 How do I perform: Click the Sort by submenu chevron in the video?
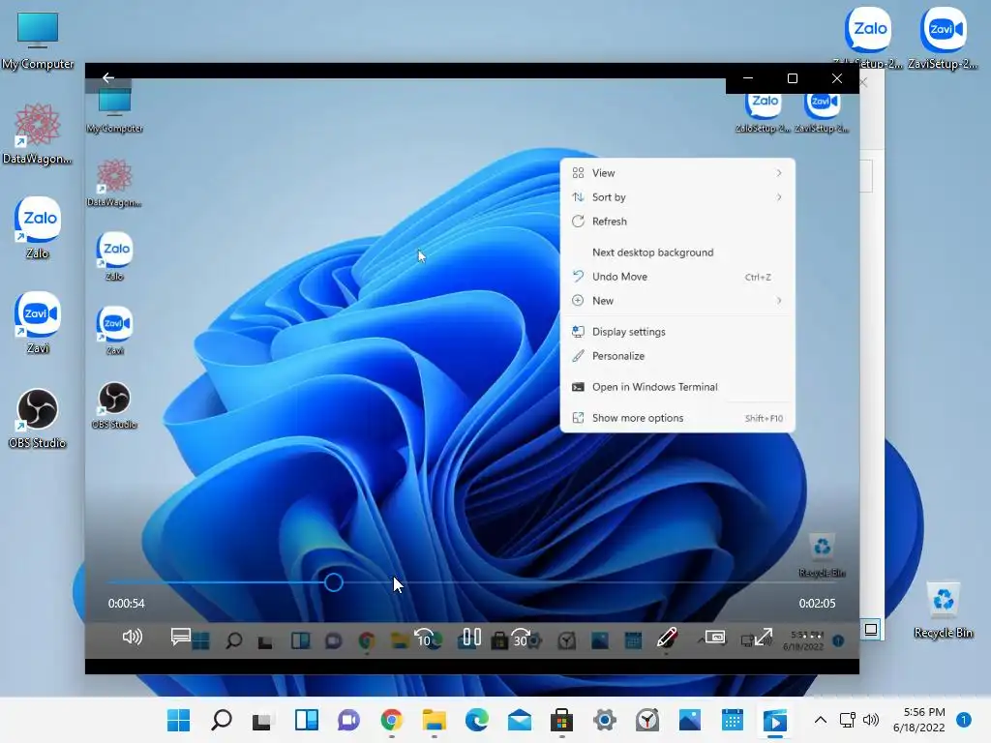pyautogui.click(x=779, y=197)
